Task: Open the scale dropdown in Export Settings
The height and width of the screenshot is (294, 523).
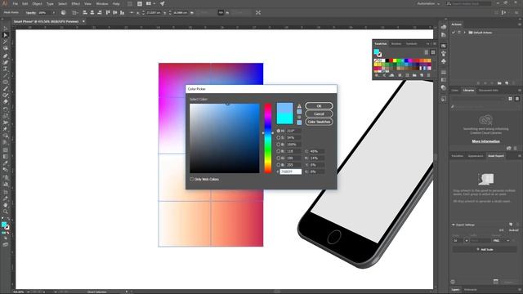Action: tap(467, 240)
